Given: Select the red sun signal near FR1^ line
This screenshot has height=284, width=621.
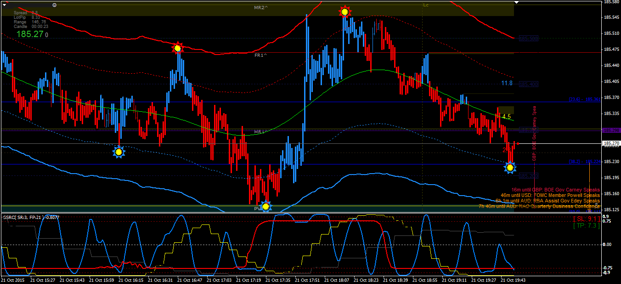Looking at the screenshot, I should tap(177, 48).
